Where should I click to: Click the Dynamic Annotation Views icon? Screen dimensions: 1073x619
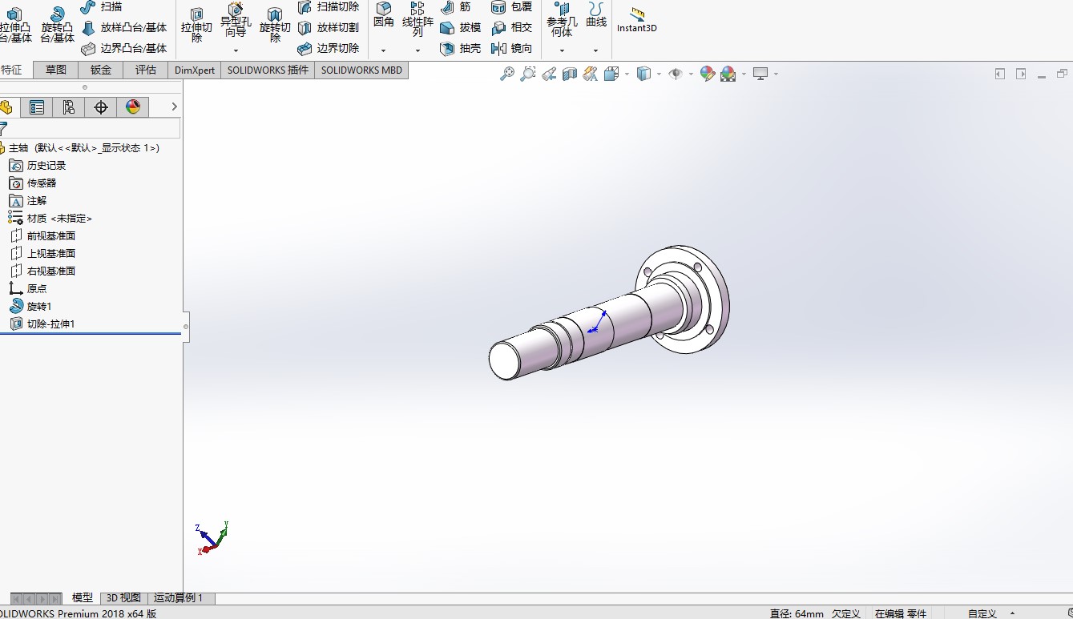(591, 74)
